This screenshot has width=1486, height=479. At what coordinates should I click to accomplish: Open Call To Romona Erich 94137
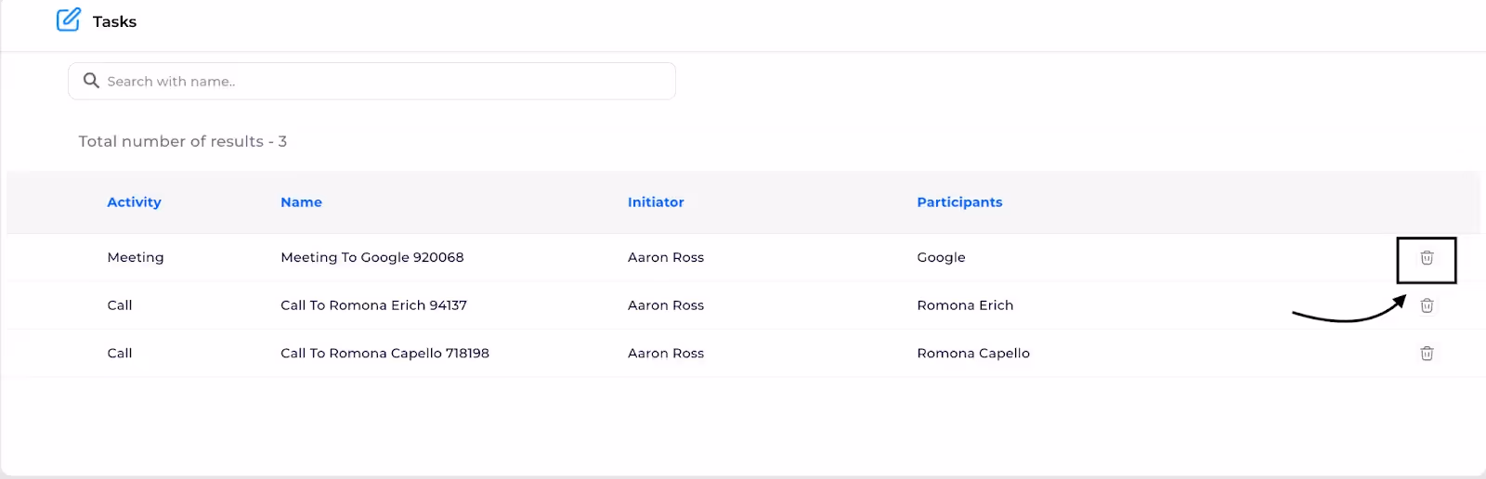pos(373,305)
